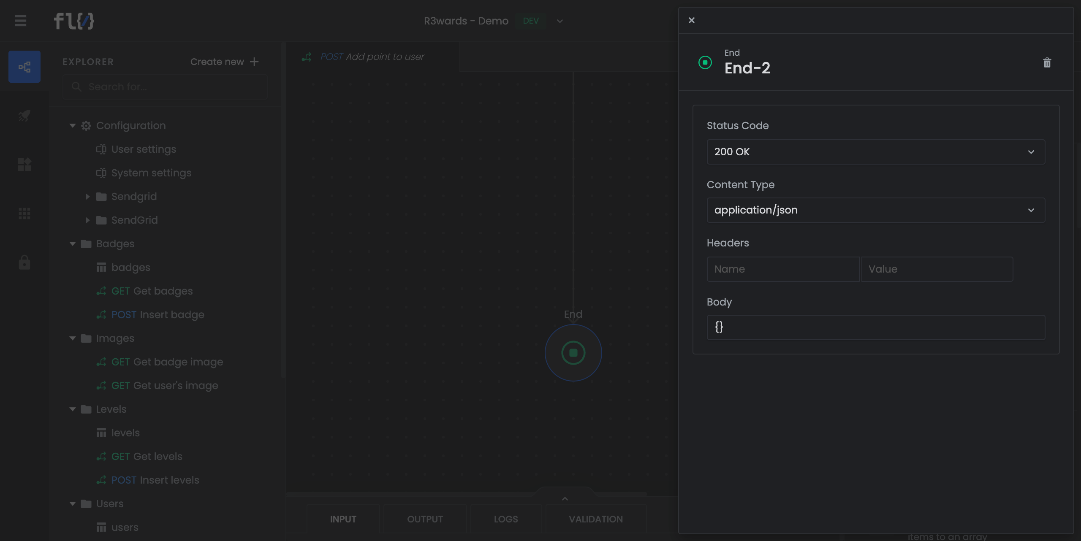Click the End node circle on canvas
The height and width of the screenshot is (541, 1081).
coord(573,353)
